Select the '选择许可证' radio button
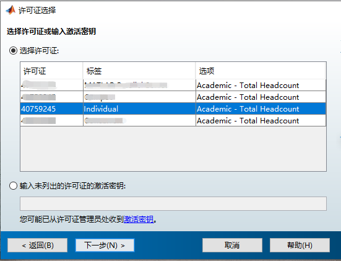The image size is (341, 261). pos(13,51)
